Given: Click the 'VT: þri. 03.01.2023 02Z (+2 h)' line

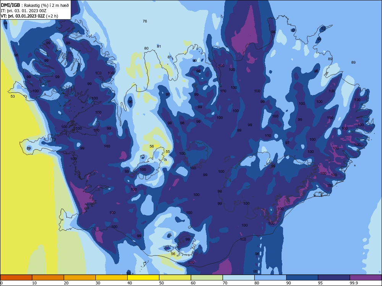Looking at the screenshot, I should tap(29, 16).
